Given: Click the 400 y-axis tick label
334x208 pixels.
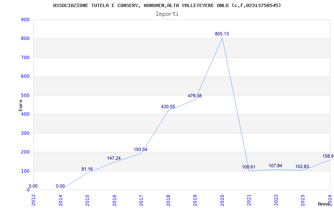Looking at the screenshot, I should [25, 114].
